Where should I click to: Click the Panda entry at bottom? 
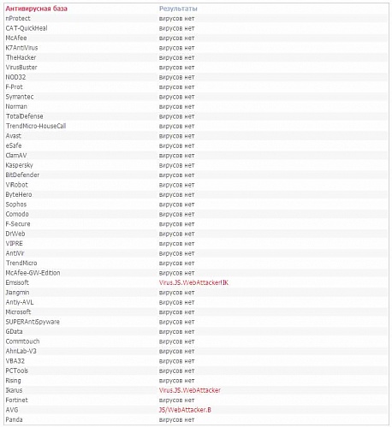coord(14,419)
